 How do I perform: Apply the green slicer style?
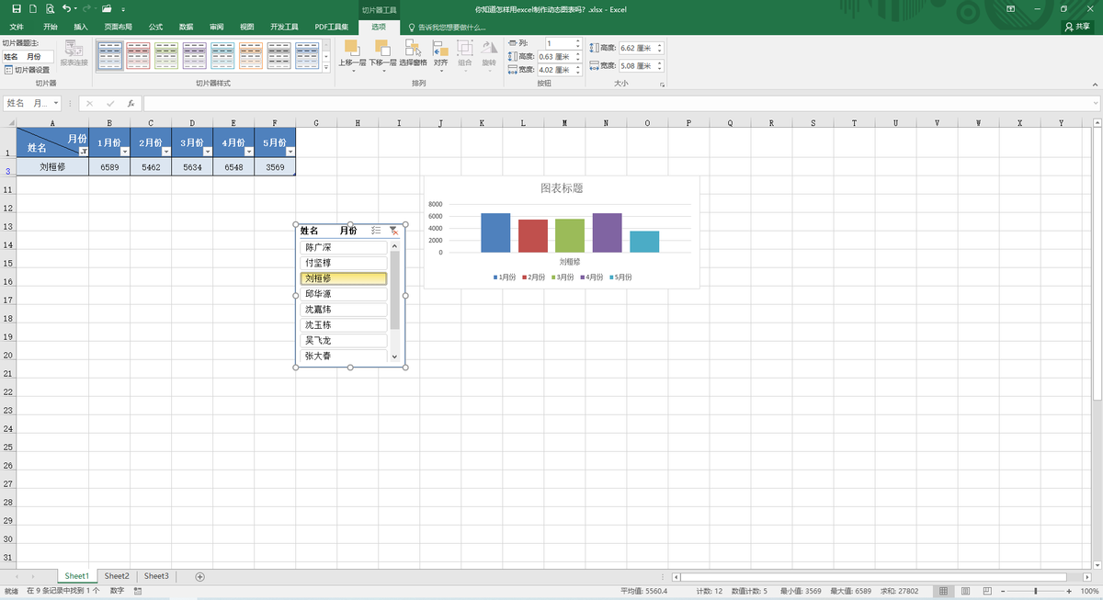point(166,56)
